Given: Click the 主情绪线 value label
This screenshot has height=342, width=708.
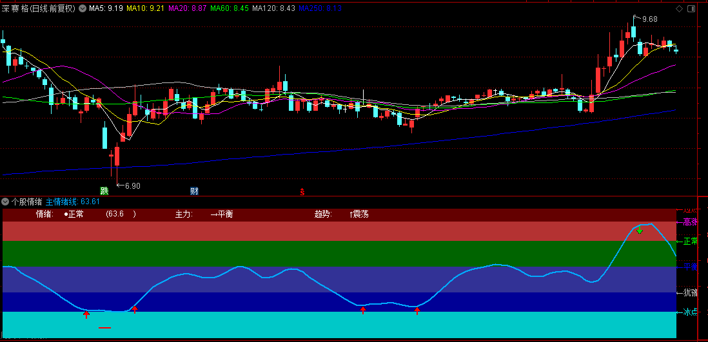Looking at the screenshot, I should coord(73,202).
